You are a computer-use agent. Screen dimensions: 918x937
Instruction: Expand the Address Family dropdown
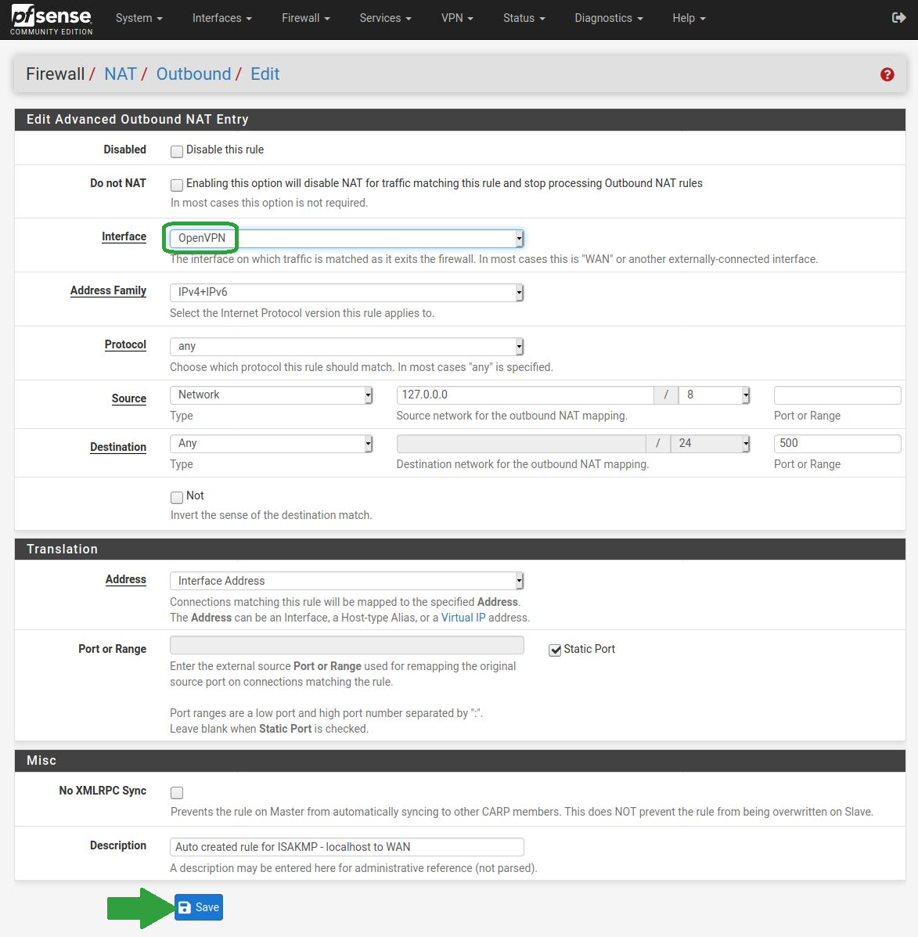[346, 292]
